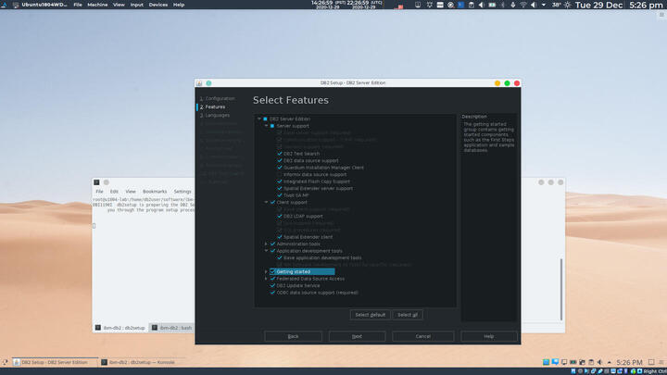Viewport: 667px width, 375px height.
Task: Select Features step in wizard sidebar
Action: point(213,107)
